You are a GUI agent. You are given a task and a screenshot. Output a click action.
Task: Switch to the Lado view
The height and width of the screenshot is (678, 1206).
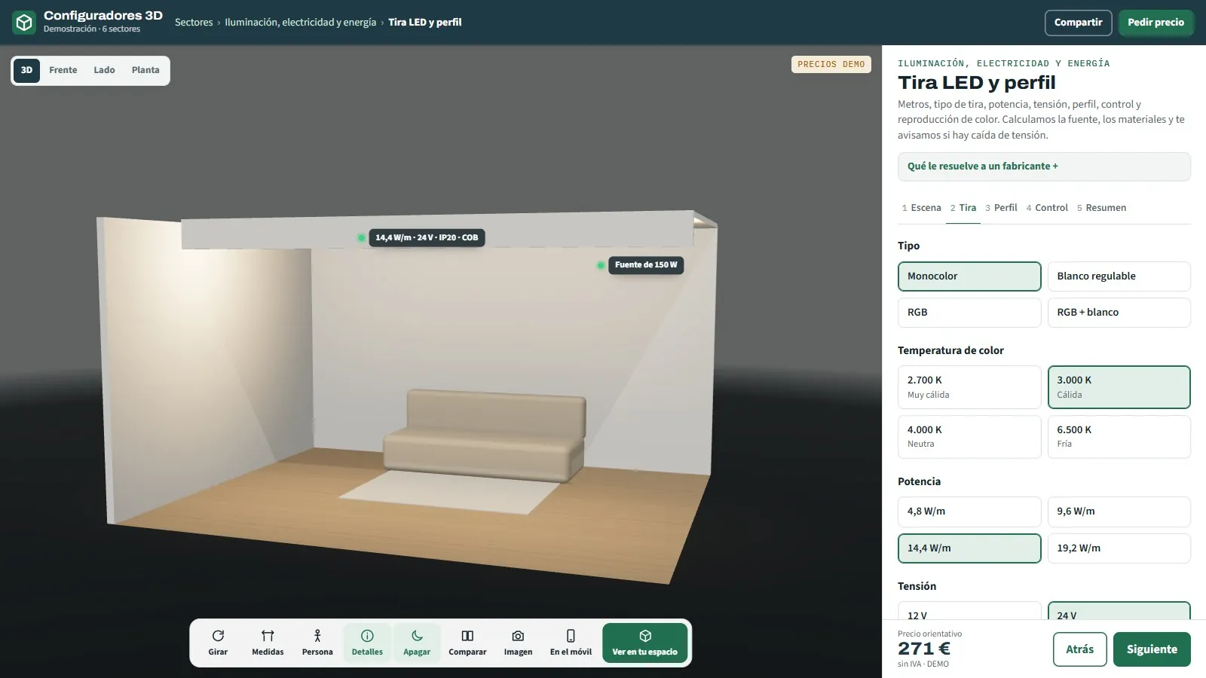[x=104, y=71]
